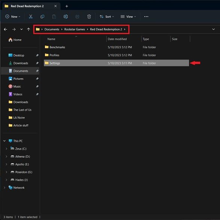Open Videos in quick access

[x=15, y=94]
